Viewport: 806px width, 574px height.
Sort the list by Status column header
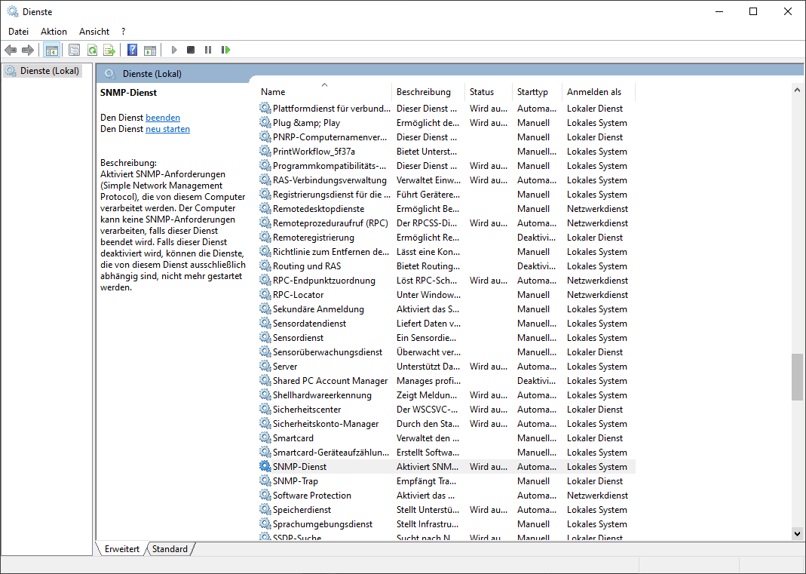point(482,92)
